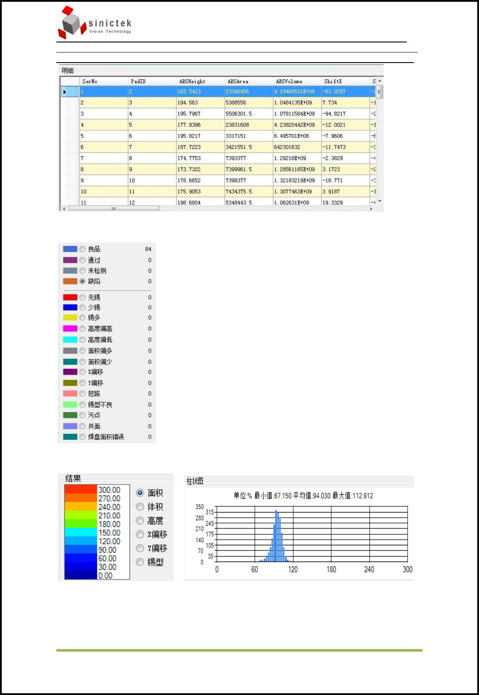Click the ShiftX cell -94.8217

346,114
